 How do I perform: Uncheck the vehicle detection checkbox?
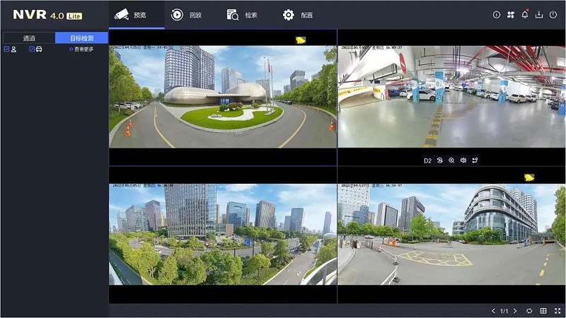pyautogui.click(x=32, y=49)
